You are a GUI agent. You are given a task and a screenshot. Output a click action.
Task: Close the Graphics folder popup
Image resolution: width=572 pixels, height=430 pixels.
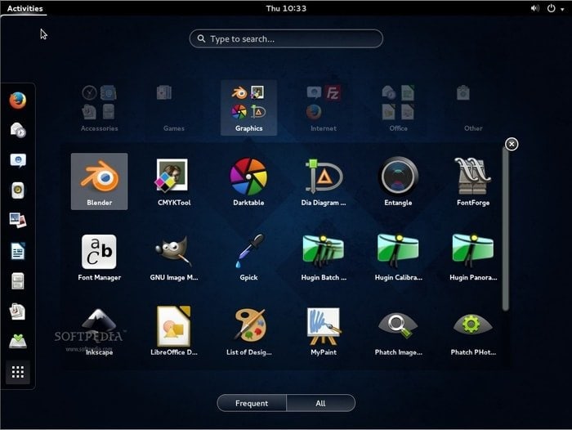[x=512, y=144]
